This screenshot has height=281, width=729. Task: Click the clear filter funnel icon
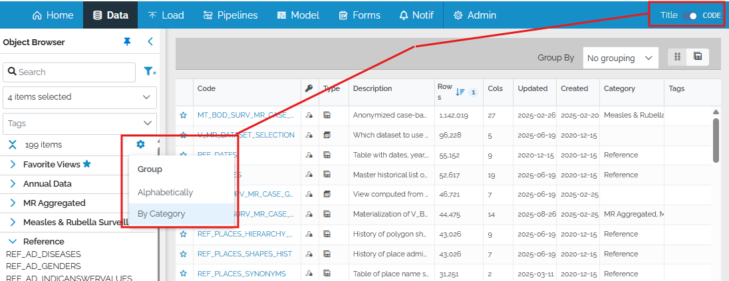pyautogui.click(x=150, y=72)
